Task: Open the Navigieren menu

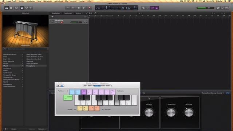Action: [48, 1]
